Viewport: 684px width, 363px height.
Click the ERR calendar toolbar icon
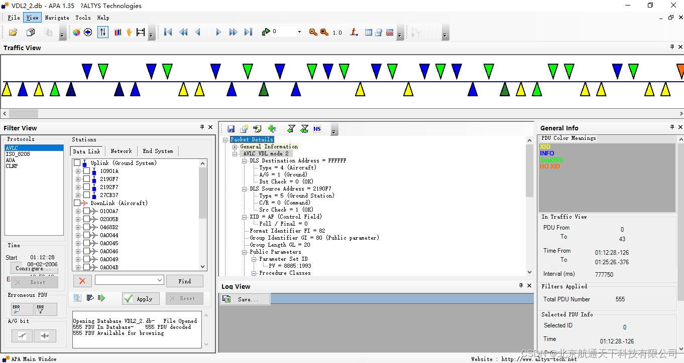tap(390, 32)
